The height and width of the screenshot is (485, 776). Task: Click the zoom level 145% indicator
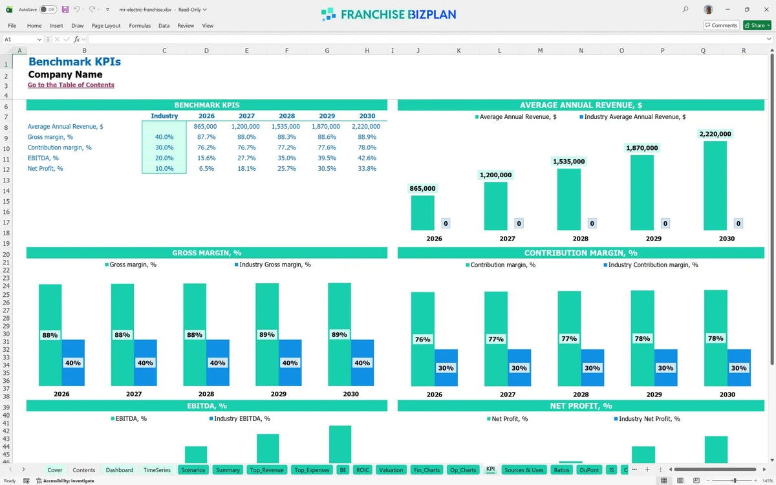click(767, 480)
